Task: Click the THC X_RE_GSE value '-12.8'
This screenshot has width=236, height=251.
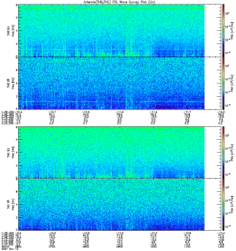Action: 187,233
